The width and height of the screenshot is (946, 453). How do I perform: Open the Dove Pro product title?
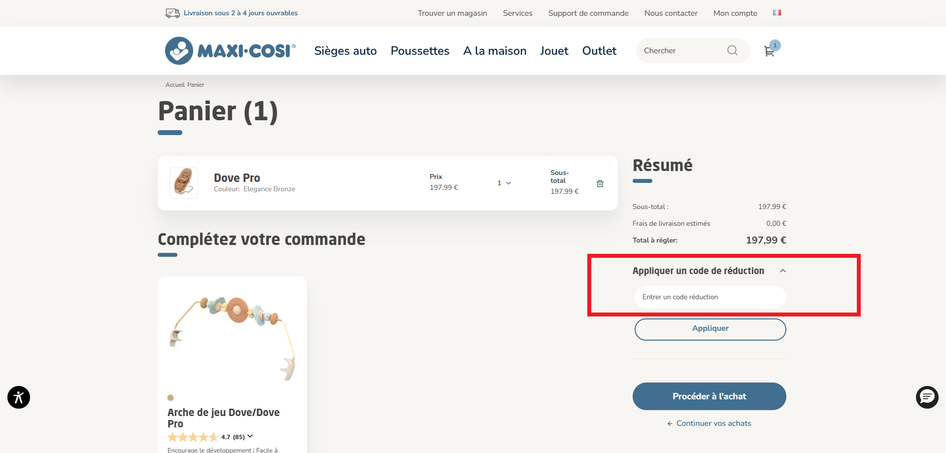[x=237, y=178]
